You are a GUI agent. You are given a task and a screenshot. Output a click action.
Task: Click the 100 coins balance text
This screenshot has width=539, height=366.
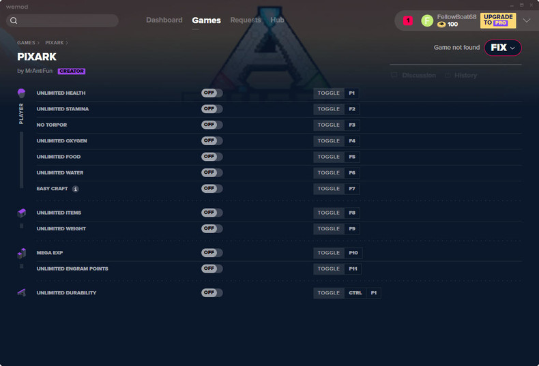452,24
